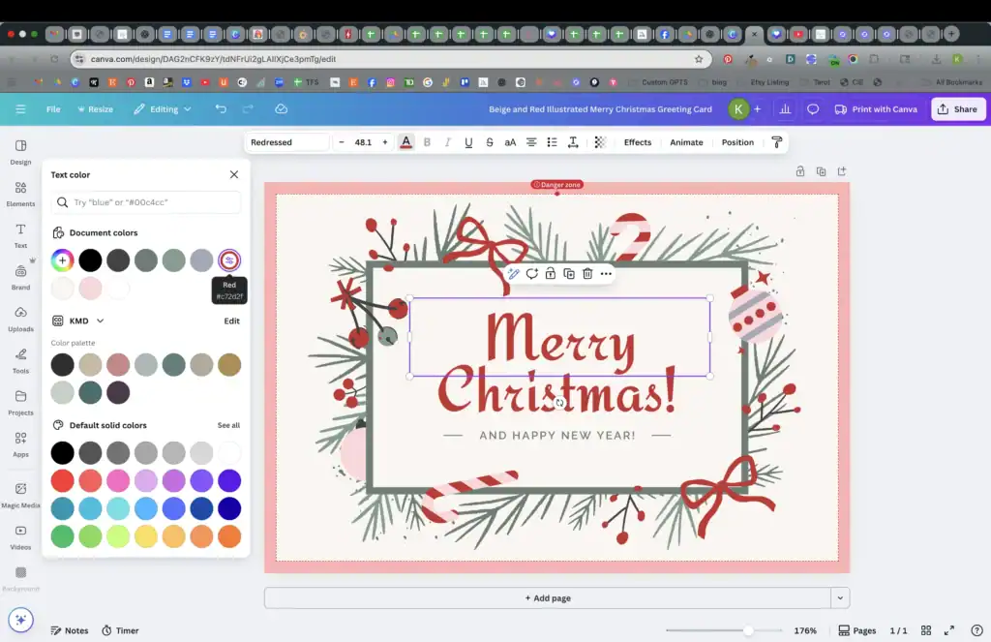Select the pink swatch in Color palette
Viewport: 991px width, 642px height.
click(x=118, y=364)
